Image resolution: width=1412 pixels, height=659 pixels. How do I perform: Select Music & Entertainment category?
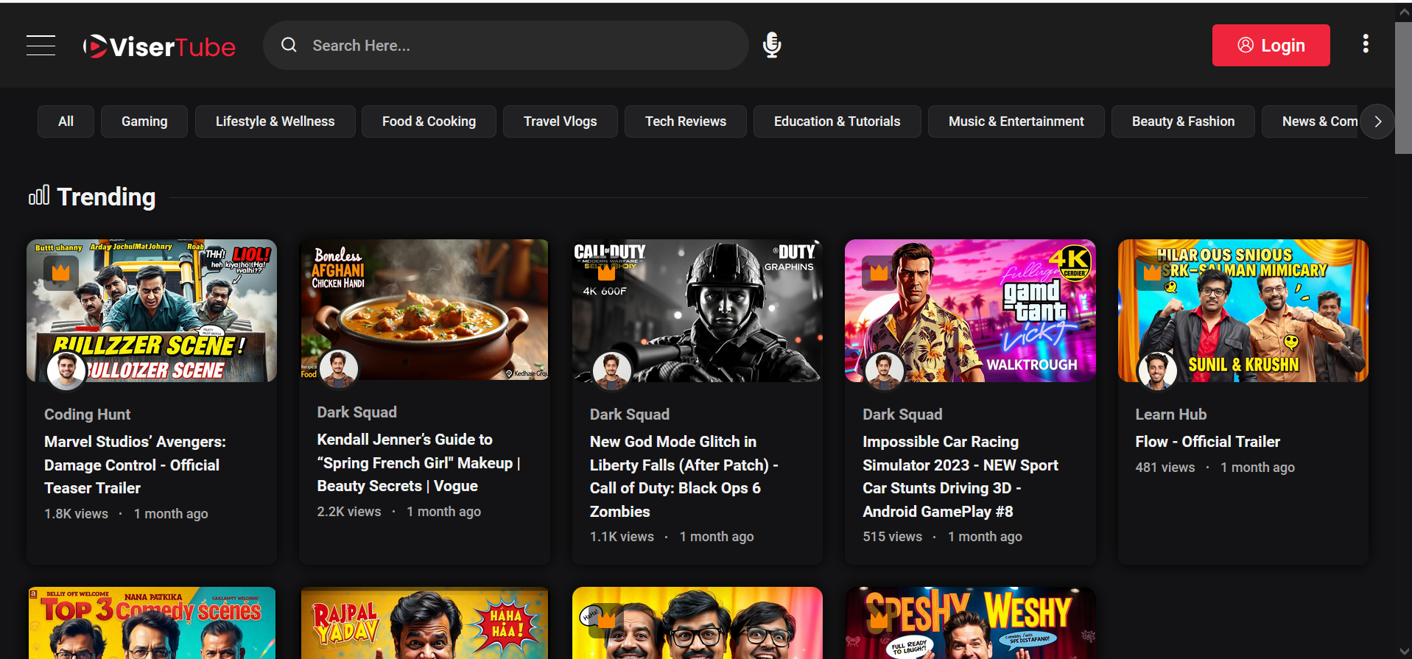pyautogui.click(x=1016, y=121)
